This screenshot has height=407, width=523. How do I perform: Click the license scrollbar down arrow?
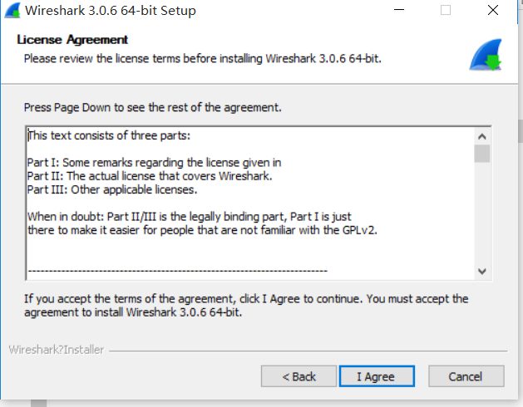click(x=482, y=272)
